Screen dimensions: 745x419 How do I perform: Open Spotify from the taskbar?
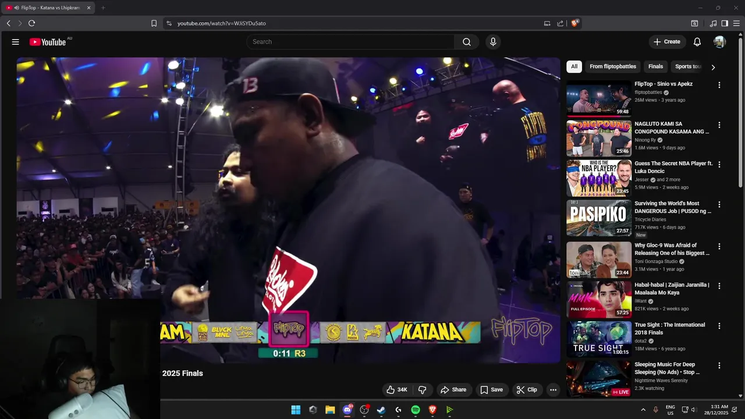point(416,410)
